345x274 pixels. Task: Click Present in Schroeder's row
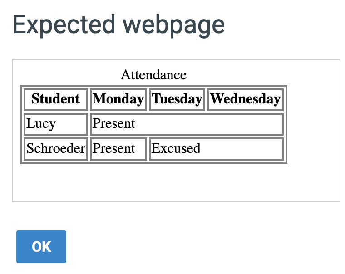tap(114, 149)
